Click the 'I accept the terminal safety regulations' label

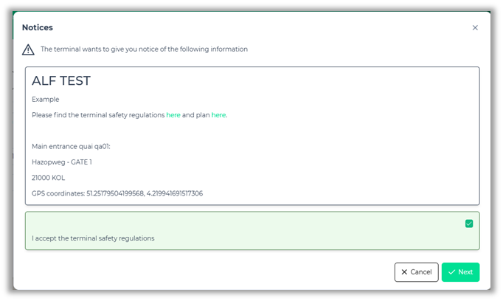tap(93, 238)
